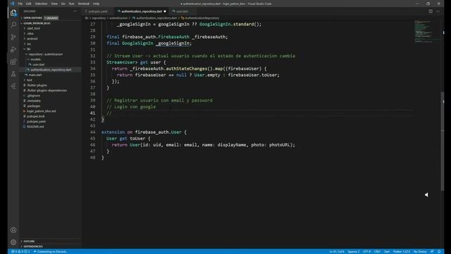Open the .packages file
The width and height of the screenshot is (451, 254).
34,106
